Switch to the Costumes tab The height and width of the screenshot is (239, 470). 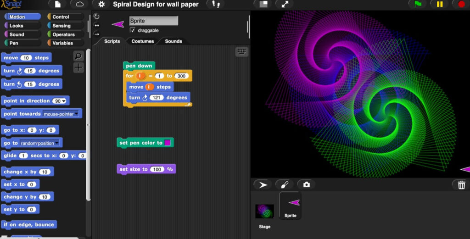[143, 41]
